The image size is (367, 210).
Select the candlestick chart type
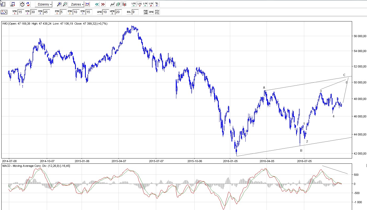pyautogui.click(x=124, y=4)
